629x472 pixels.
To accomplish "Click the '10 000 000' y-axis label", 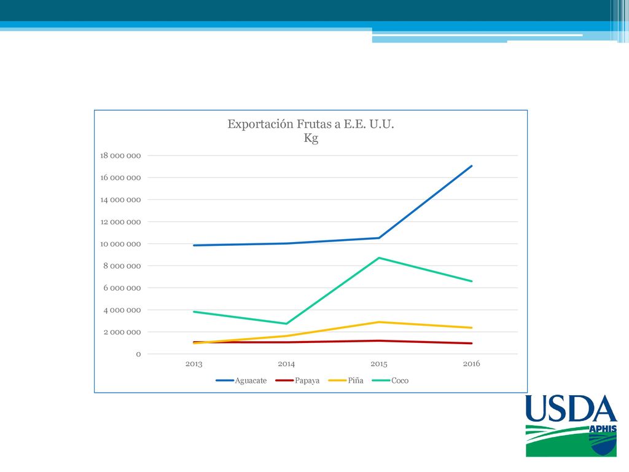I will 120,244.
